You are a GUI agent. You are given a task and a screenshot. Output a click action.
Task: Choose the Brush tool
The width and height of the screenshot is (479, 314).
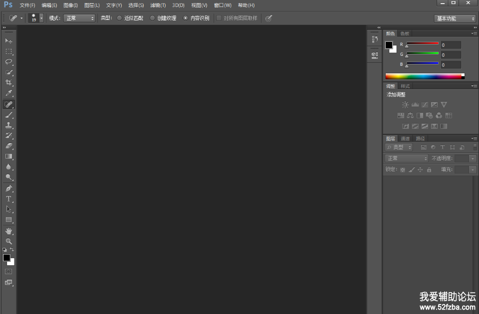tap(8, 115)
